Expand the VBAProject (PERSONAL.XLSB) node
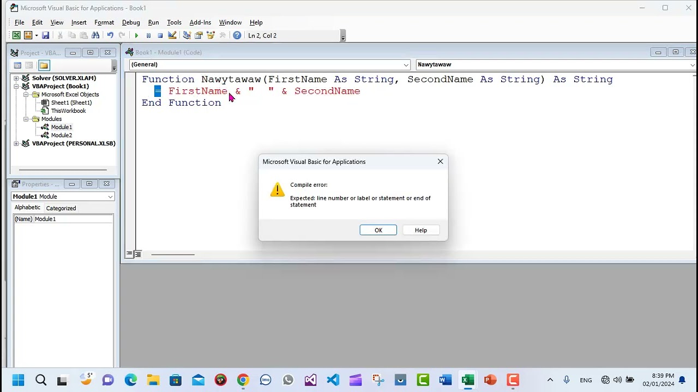The height and width of the screenshot is (392, 698). (x=16, y=143)
